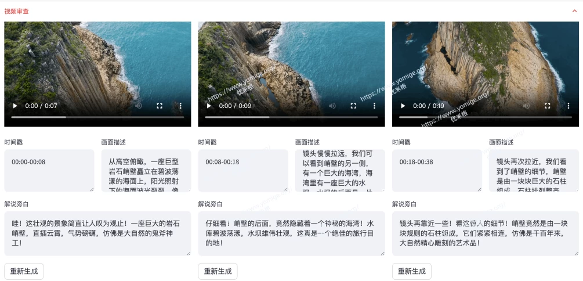Click the 视频审查 section header title

pos(16,11)
